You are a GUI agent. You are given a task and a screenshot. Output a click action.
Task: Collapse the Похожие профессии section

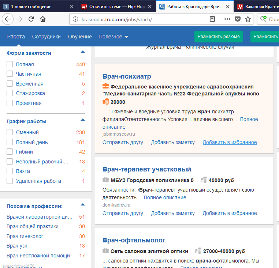coord(83,204)
